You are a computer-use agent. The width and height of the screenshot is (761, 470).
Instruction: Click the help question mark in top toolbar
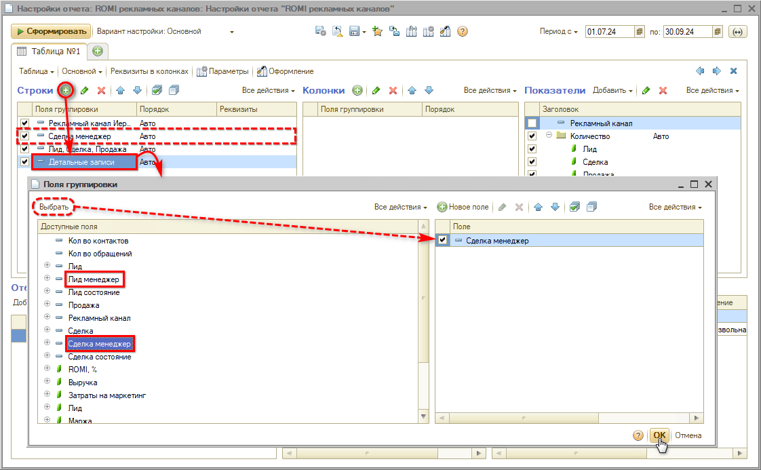463,32
